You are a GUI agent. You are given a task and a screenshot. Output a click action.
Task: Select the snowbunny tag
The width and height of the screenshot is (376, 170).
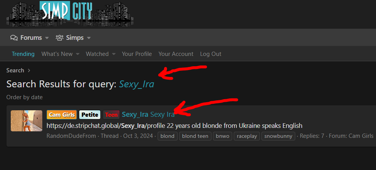(x=278, y=136)
